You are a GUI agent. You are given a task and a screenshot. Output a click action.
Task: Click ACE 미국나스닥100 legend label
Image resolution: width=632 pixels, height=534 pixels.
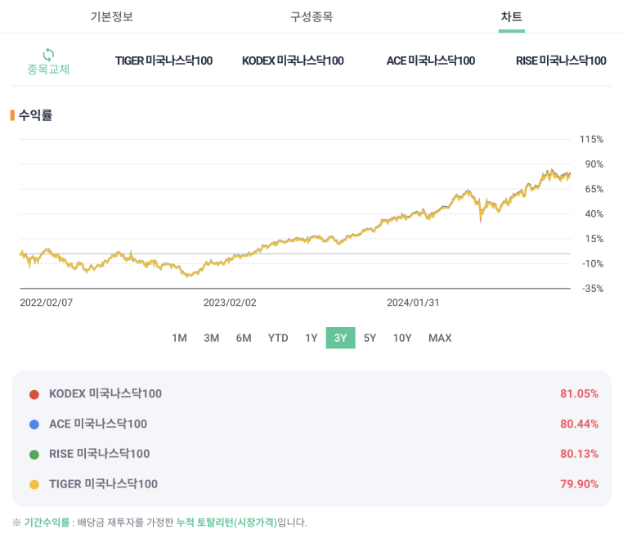[98, 424]
